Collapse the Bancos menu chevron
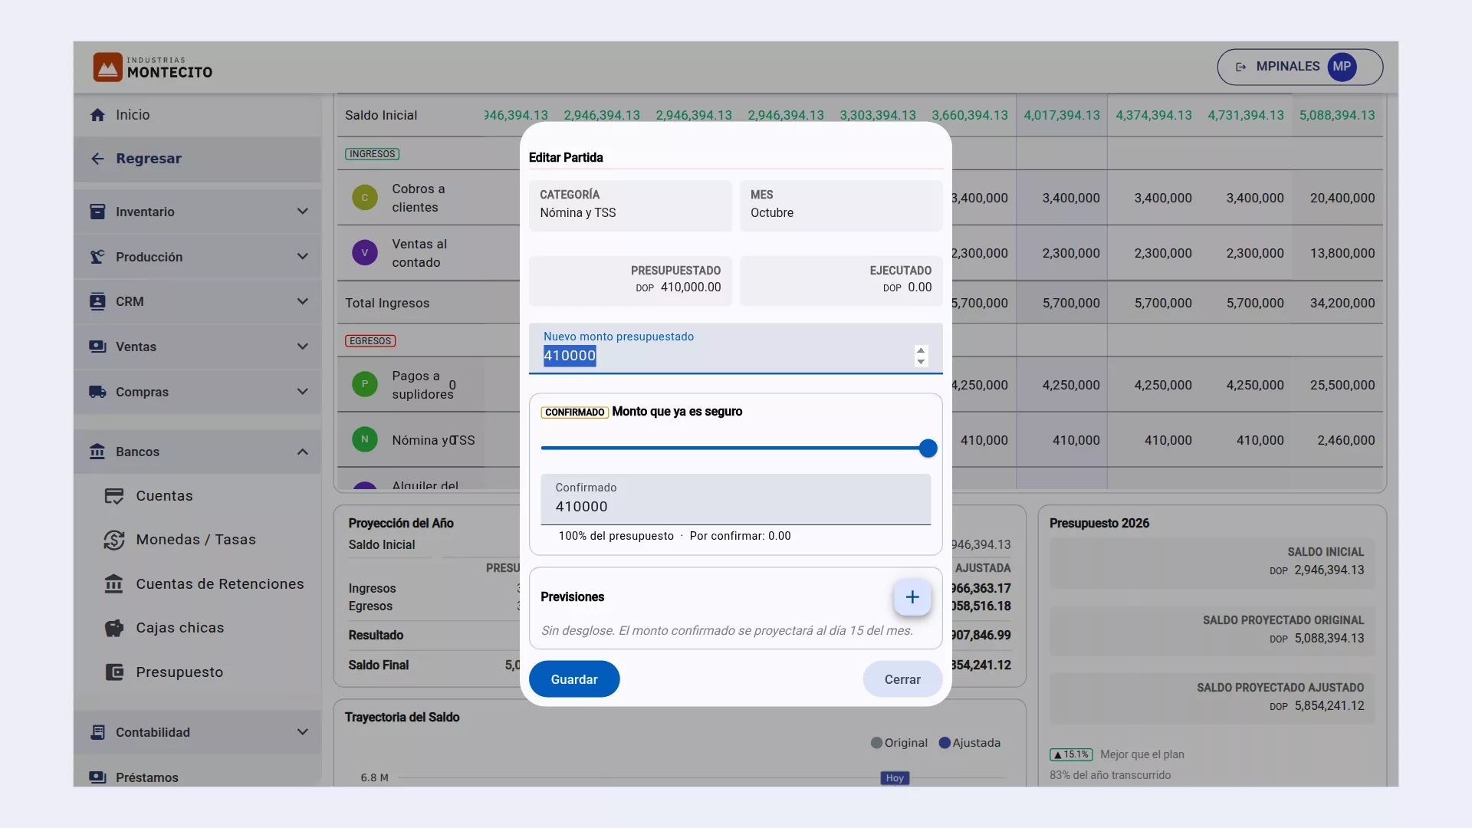The height and width of the screenshot is (828, 1472). click(303, 452)
